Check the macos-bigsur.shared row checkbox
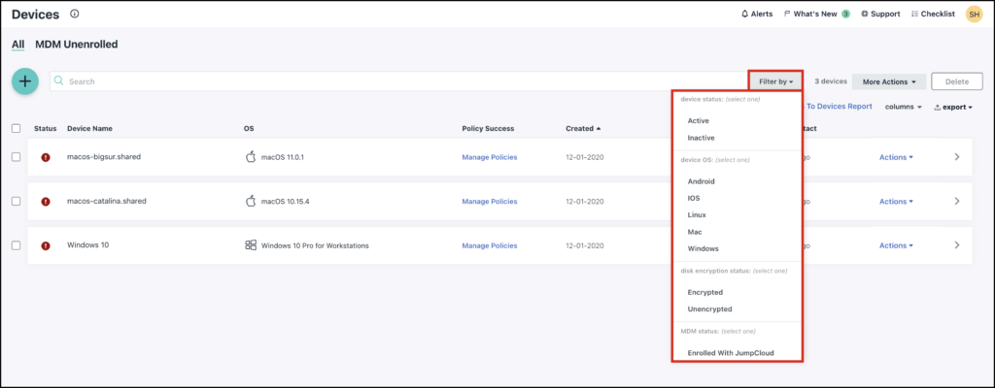The image size is (995, 388). tap(16, 157)
